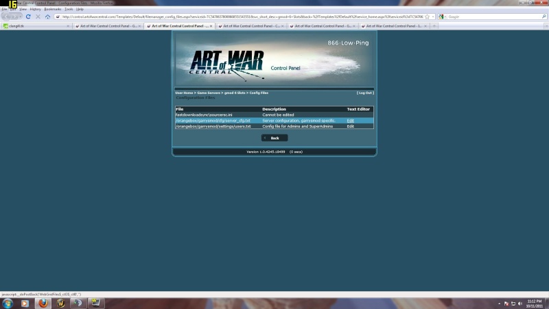This screenshot has width=549, height=309.
Task: Click "Config file for Admins and SuperAdmins" description
Action: tap(298, 126)
